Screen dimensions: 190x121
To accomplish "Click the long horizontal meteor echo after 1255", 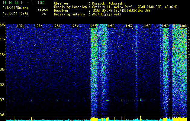I will 107,101.
